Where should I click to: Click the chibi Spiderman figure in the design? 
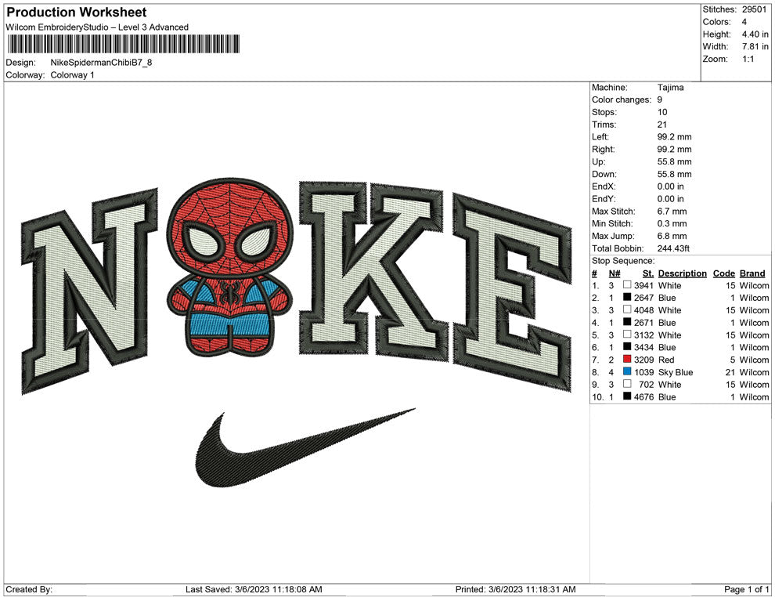[x=229, y=266]
